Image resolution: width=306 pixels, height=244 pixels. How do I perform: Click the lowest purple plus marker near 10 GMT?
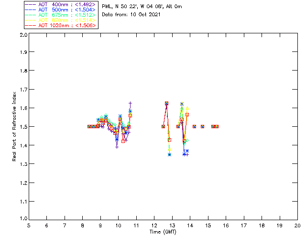pos(117,147)
